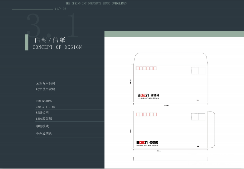244x169 pixels.
Task: Click the 信封/信纸 section title
Action: [x=50, y=40]
